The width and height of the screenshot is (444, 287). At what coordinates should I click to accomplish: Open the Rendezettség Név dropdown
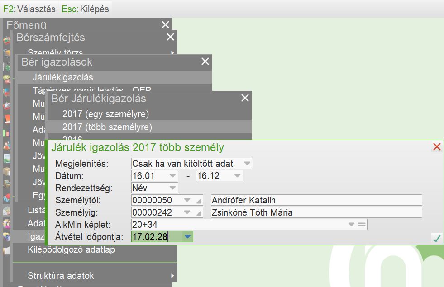tap(172, 188)
